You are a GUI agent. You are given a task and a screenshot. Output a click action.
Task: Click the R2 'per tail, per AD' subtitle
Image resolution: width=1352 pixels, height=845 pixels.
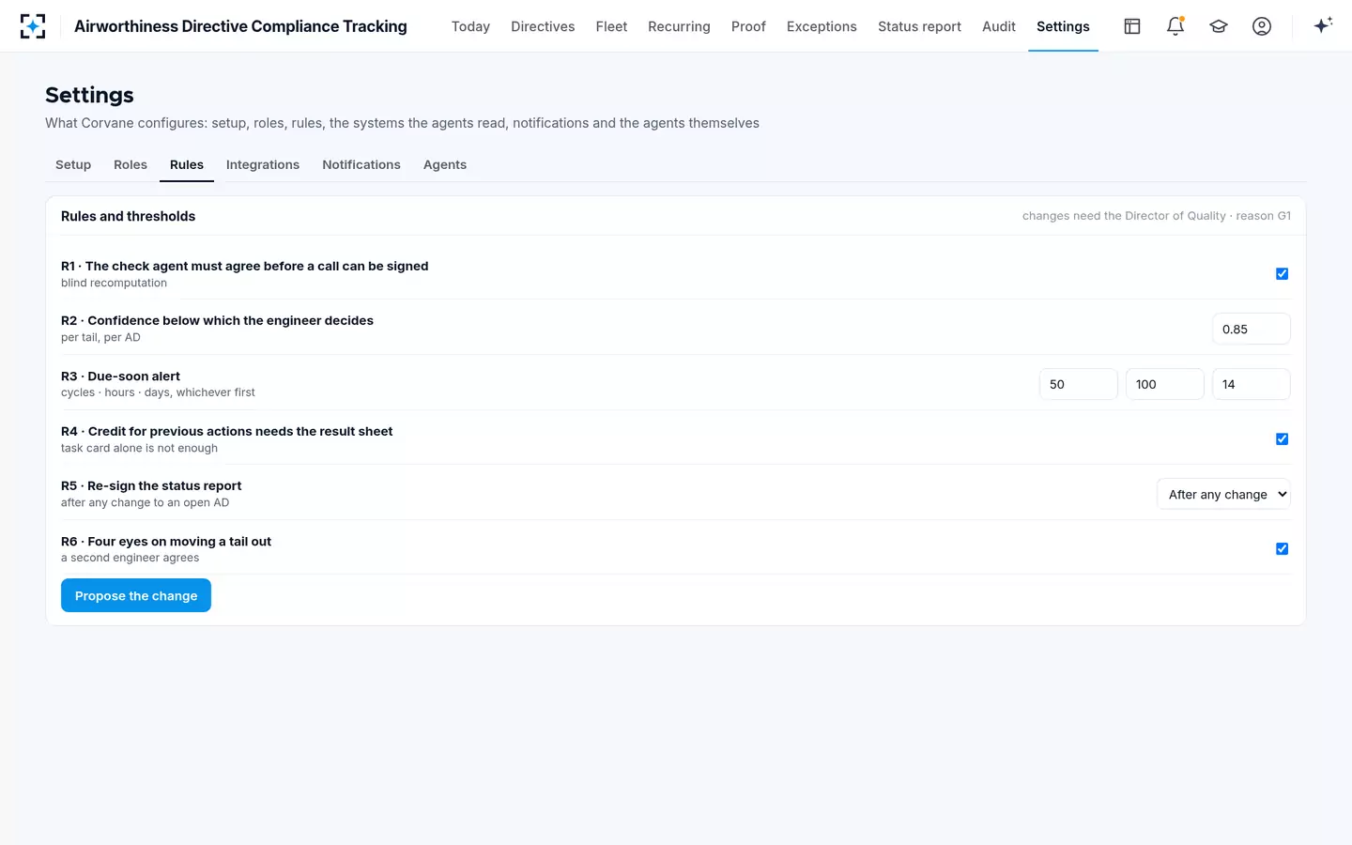tap(100, 337)
